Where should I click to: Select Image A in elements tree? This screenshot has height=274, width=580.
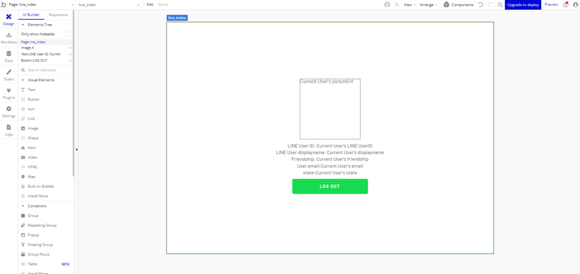(28, 48)
